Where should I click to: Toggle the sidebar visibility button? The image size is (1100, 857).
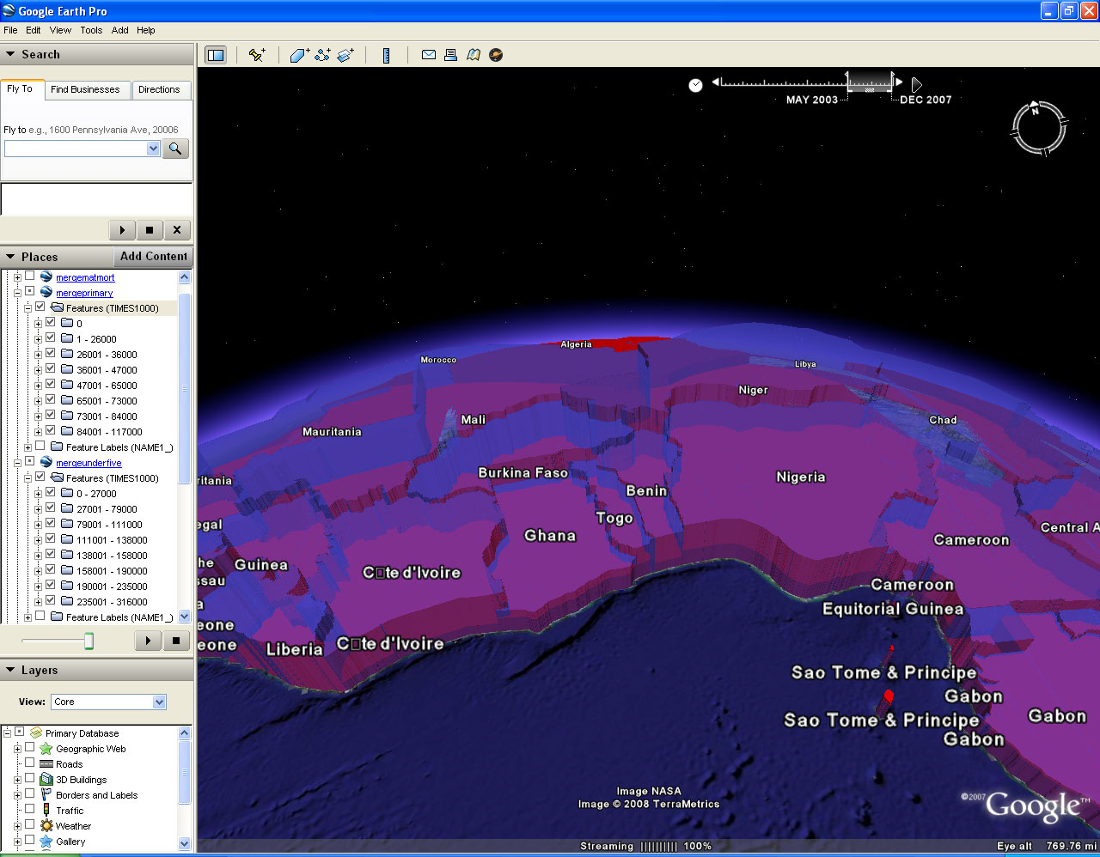pyautogui.click(x=215, y=55)
